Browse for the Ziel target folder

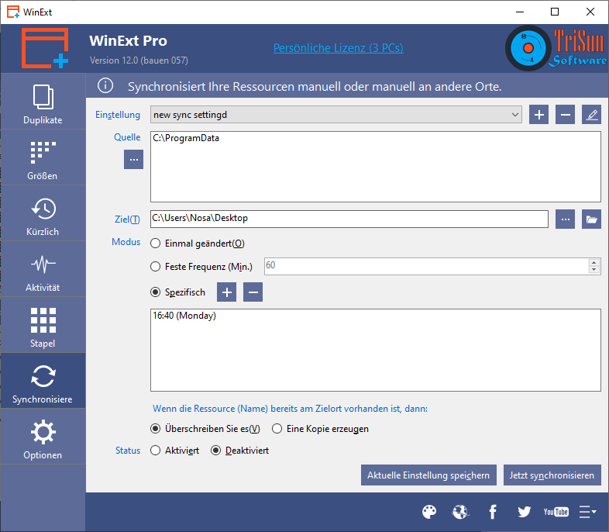click(565, 219)
